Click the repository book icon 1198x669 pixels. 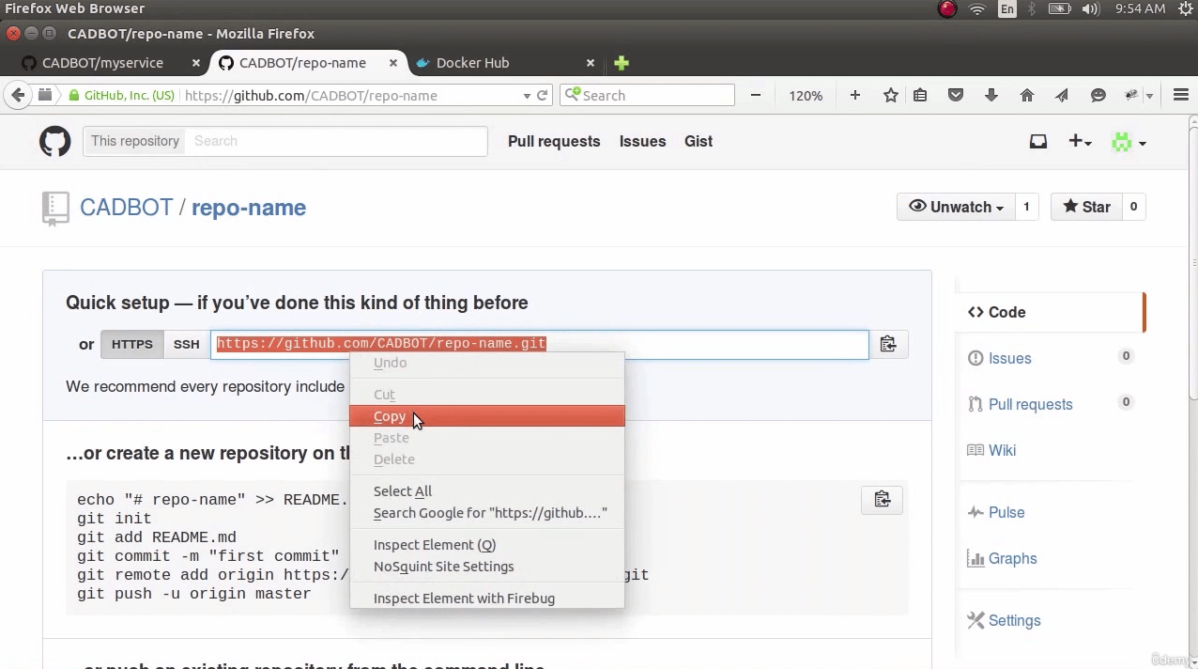[55, 209]
